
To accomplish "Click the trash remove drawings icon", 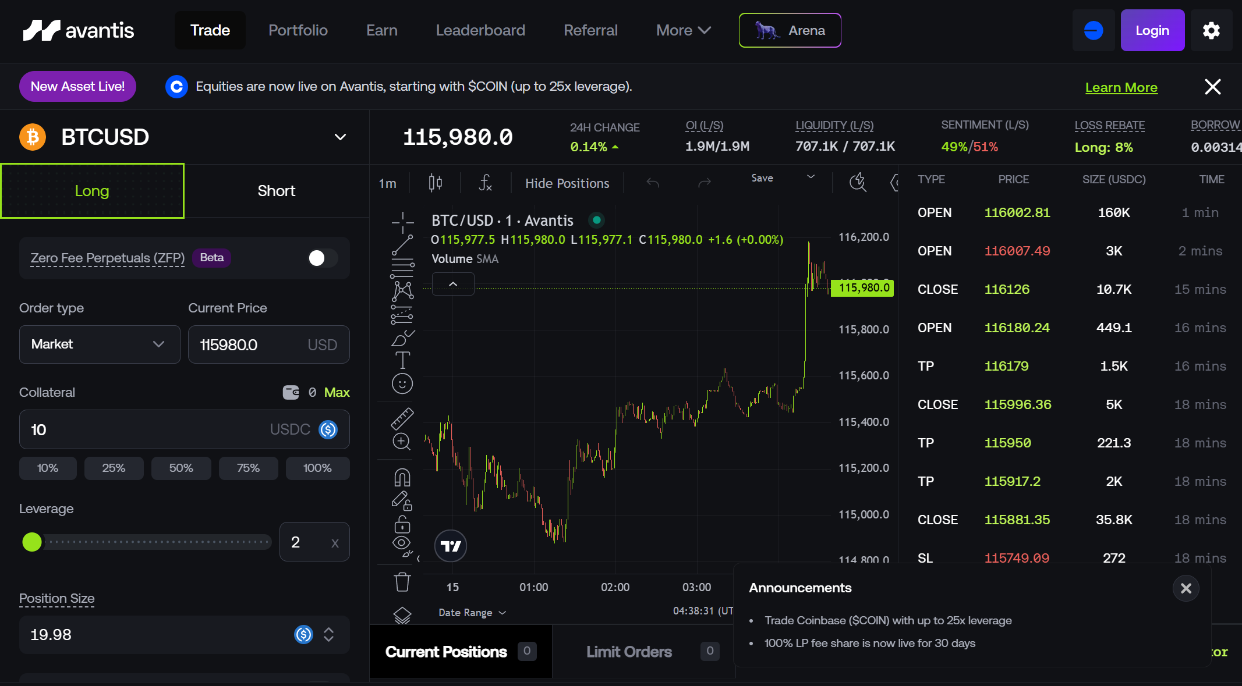I will pyautogui.click(x=402, y=582).
